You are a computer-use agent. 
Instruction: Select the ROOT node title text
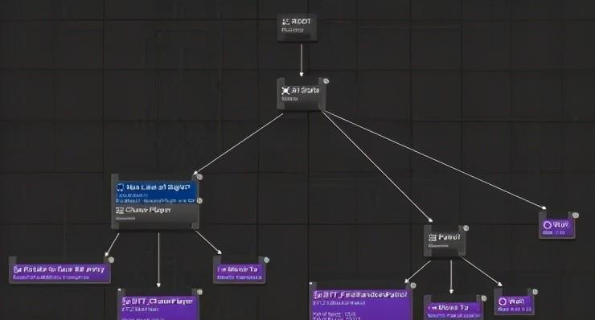tap(302, 22)
